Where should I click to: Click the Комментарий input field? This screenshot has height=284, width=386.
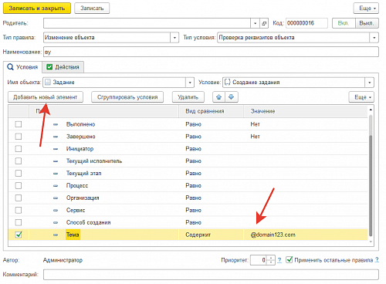pyautogui.click(x=211, y=275)
